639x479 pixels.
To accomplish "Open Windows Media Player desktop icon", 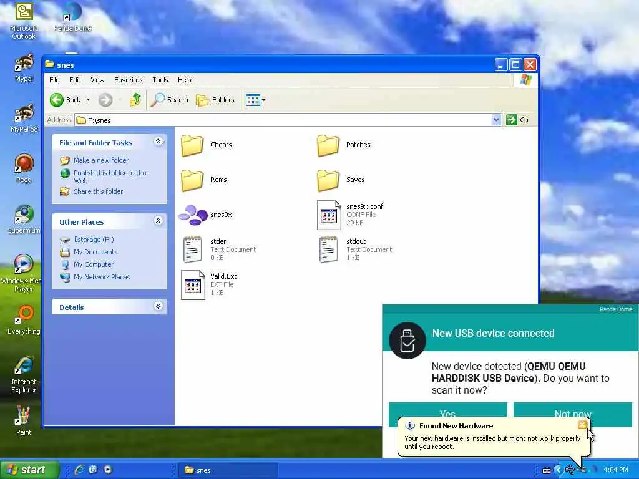I will pos(24,274).
